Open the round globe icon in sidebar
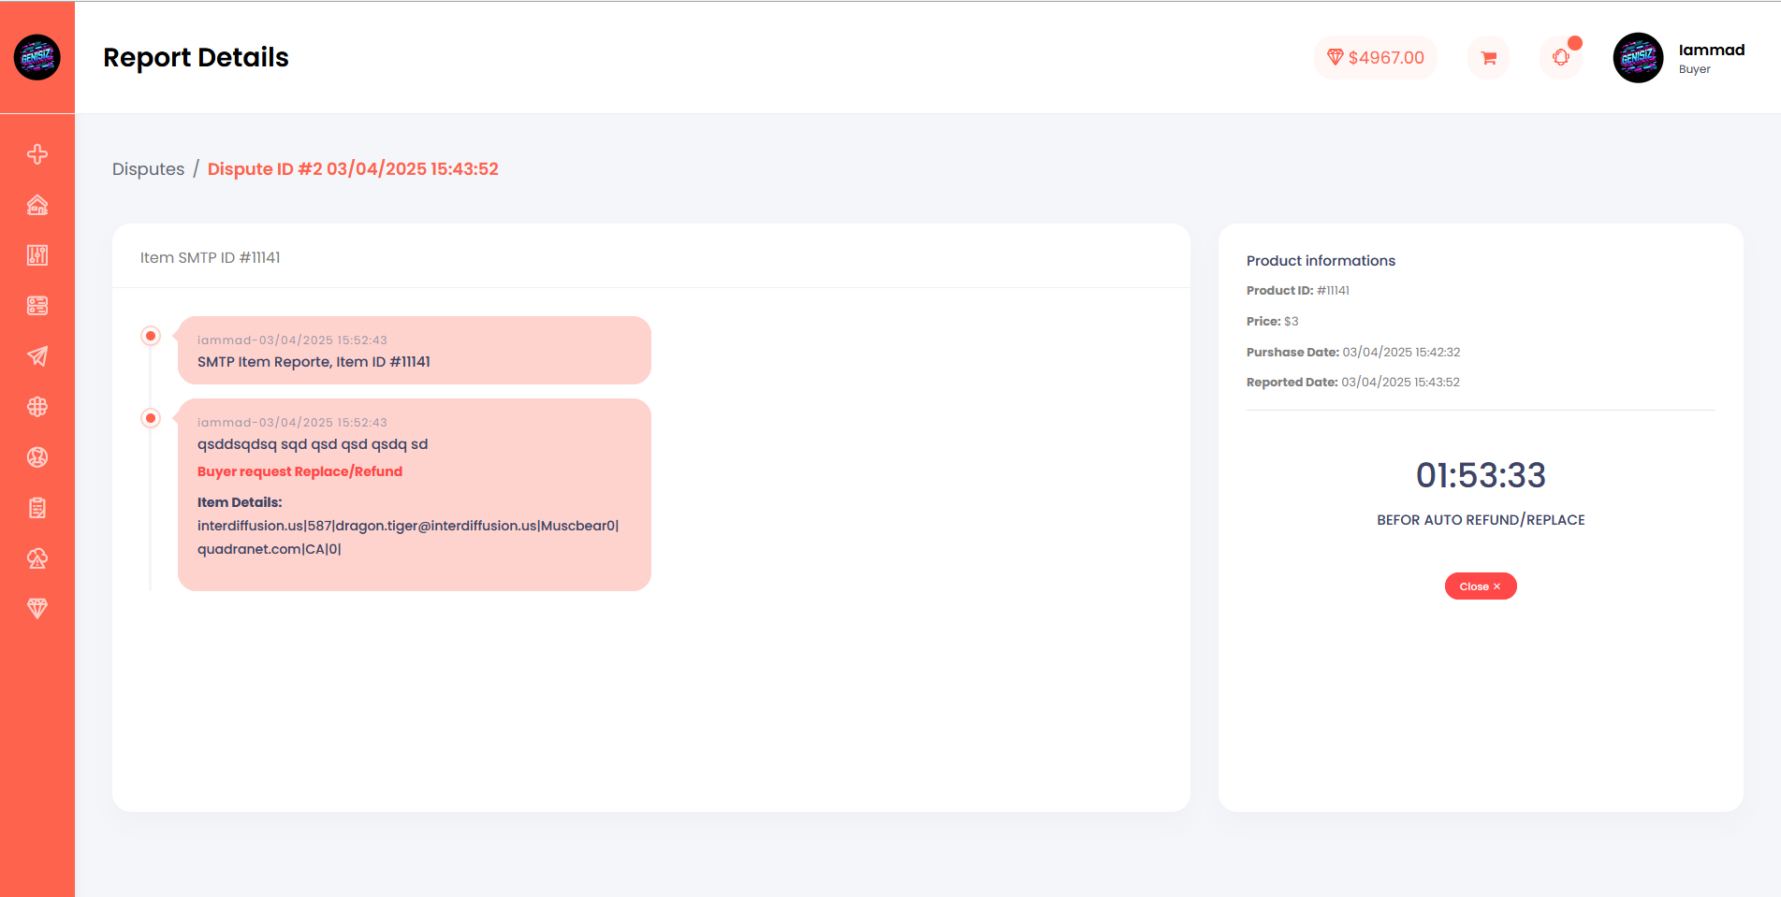The width and height of the screenshot is (1781, 897). [x=37, y=457]
